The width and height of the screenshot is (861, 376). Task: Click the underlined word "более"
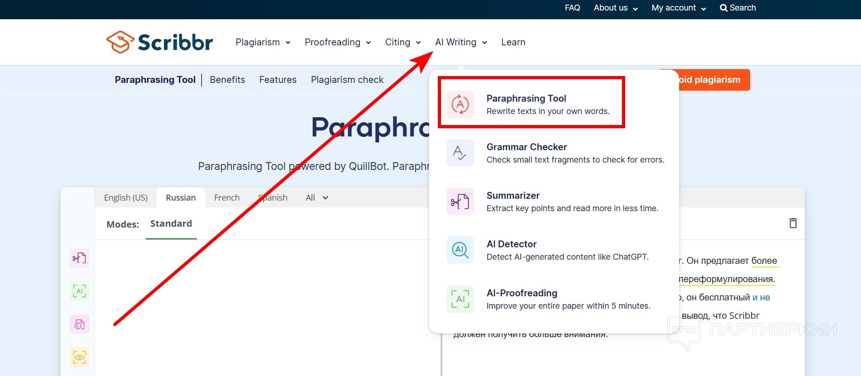764,261
